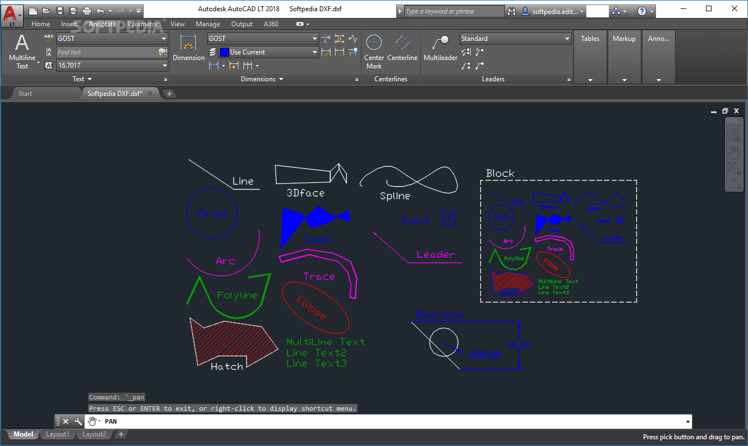Click the Markup button
The height and width of the screenshot is (446, 748).
pos(624,39)
